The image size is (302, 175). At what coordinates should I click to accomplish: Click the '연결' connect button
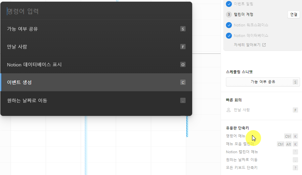point(293,15)
